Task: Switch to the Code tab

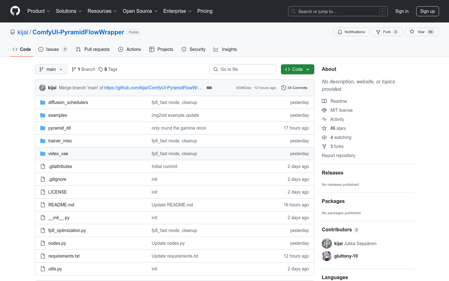Action: coord(22,49)
